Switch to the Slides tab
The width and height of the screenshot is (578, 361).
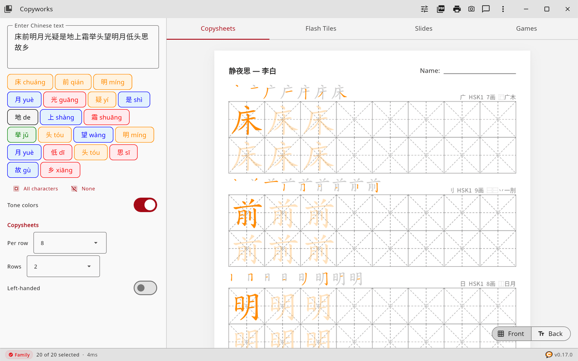pos(424,28)
